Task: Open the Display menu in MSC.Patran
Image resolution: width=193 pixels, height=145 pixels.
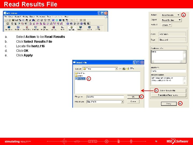Action: [32, 17]
